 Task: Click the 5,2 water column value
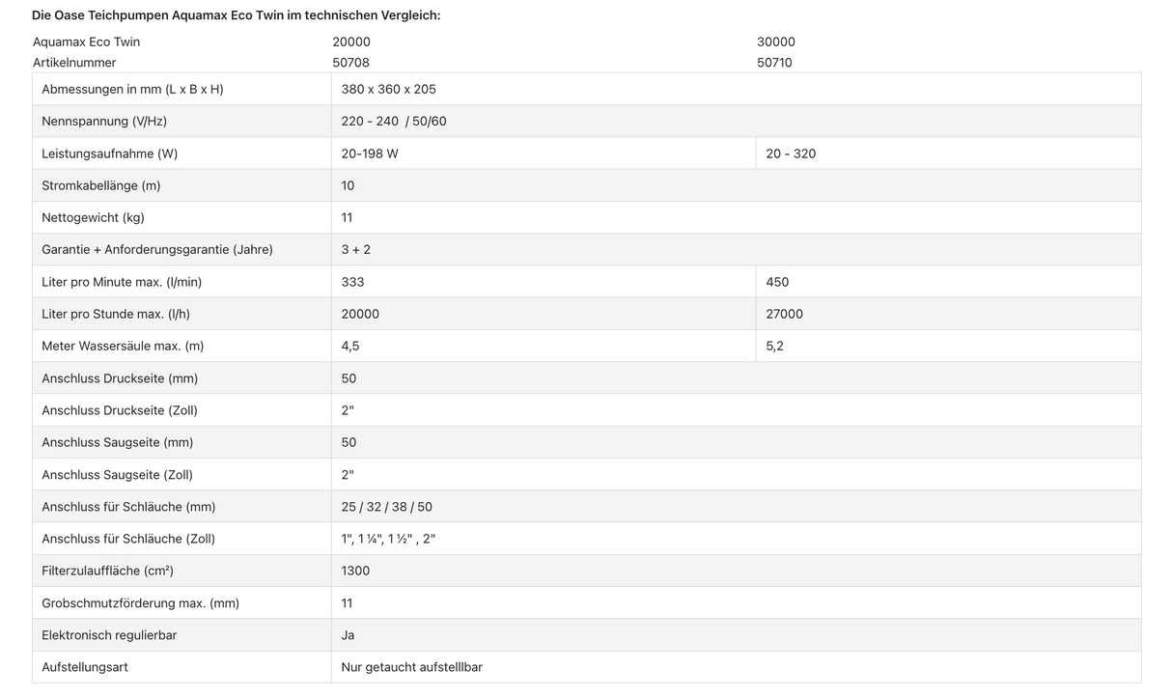tap(775, 346)
